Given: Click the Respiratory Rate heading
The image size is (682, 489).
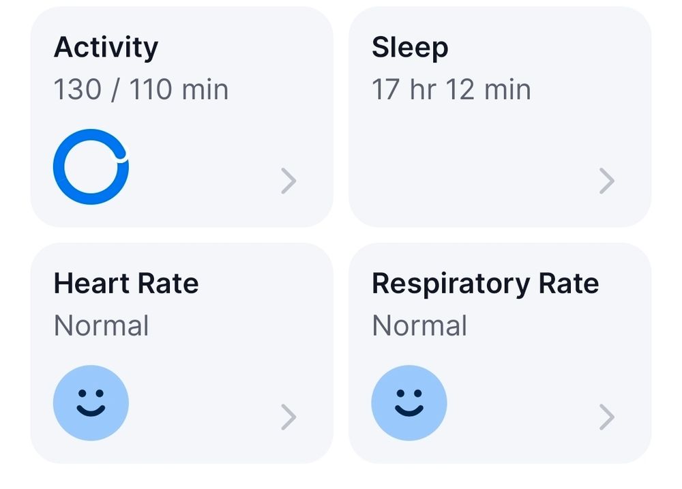Looking at the screenshot, I should coord(485,283).
